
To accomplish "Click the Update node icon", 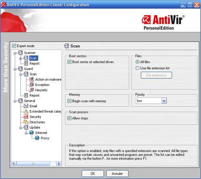I will pos(26,128).
